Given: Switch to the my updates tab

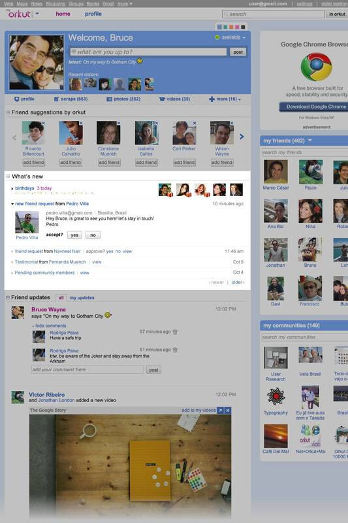Looking at the screenshot, I should click(x=82, y=297).
